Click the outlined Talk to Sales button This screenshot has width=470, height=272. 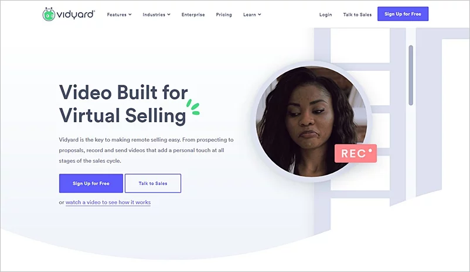click(153, 183)
